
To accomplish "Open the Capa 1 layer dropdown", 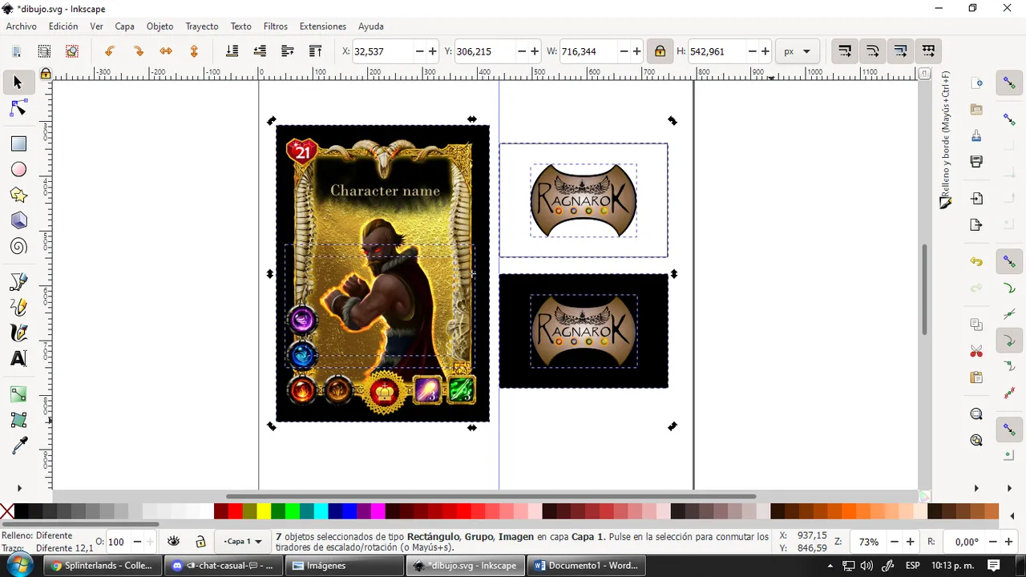I will pos(242,542).
